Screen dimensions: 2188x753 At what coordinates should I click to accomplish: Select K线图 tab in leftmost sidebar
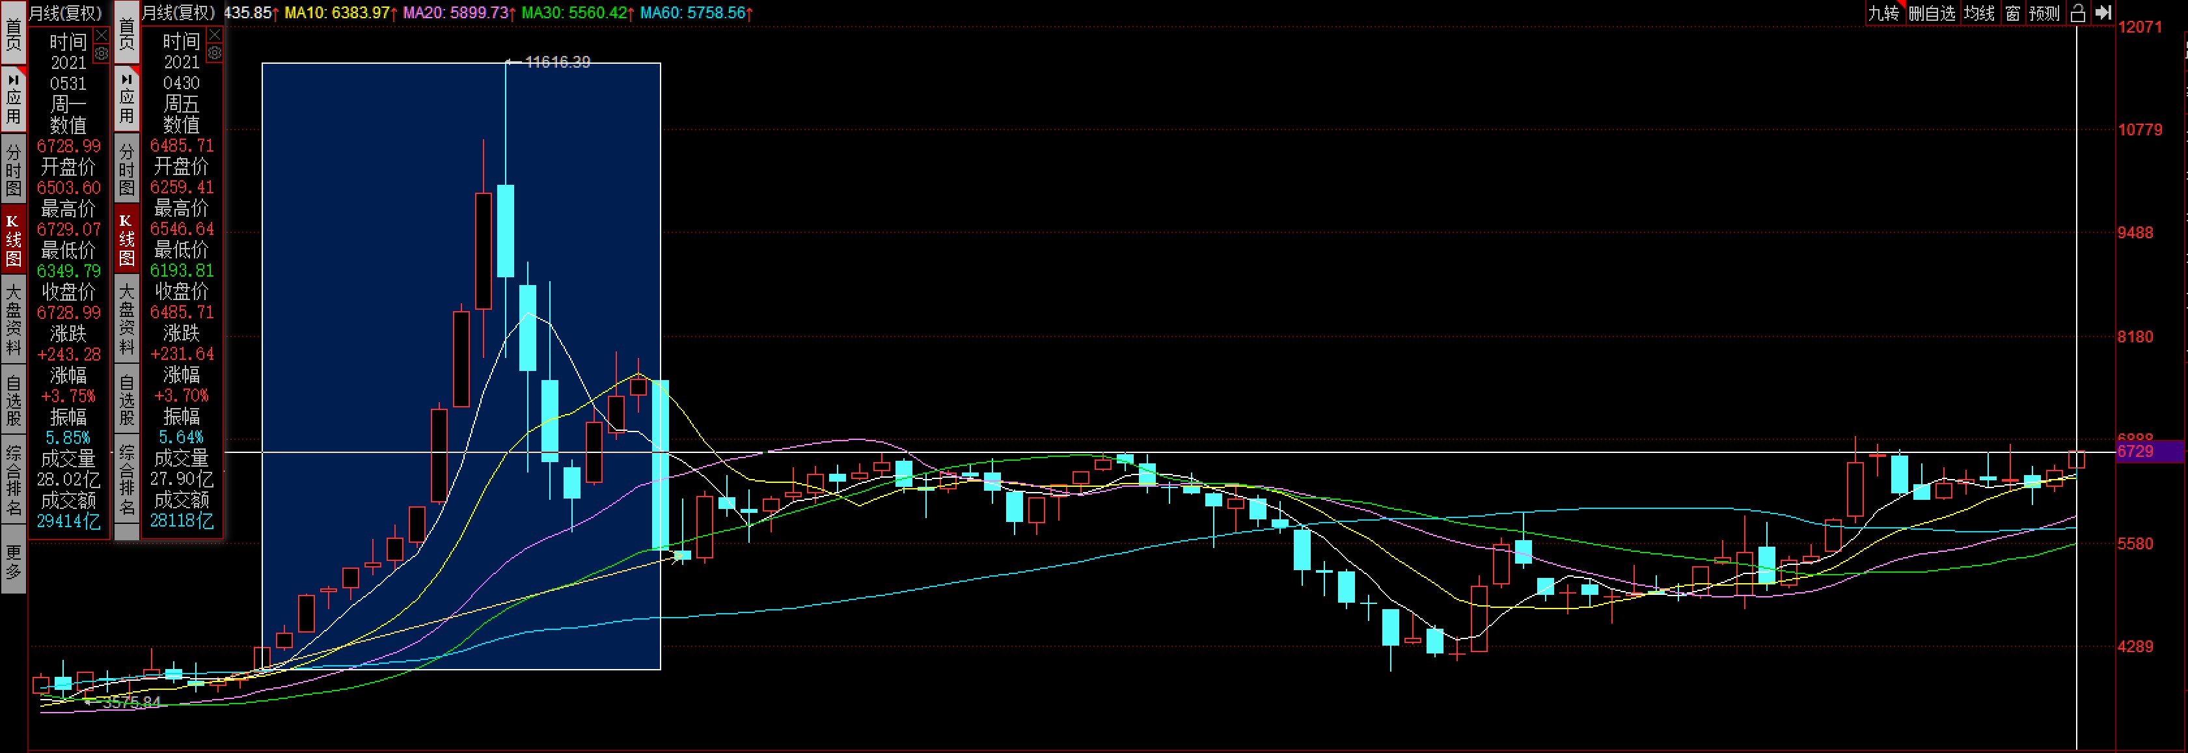point(14,240)
